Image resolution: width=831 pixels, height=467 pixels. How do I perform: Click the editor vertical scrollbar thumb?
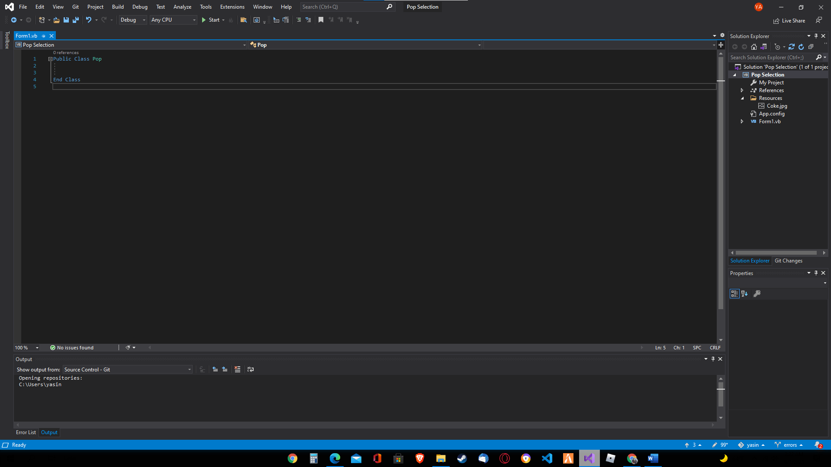[721, 182]
